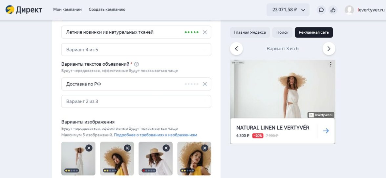
Task: Open 'Подробнее о требованиях к изображениям' link
Action: point(156,135)
